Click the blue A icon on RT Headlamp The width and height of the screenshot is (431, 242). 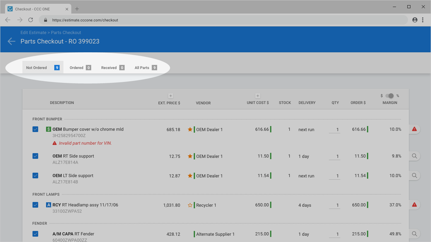(48, 205)
